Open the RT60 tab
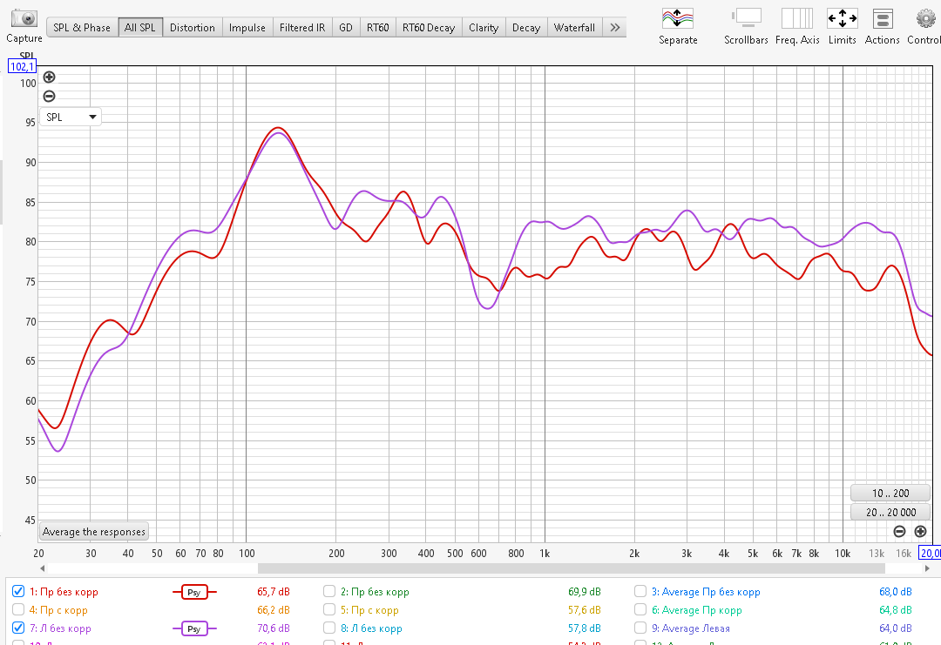Viewport: 941px width, 645px height. (377, 28)
